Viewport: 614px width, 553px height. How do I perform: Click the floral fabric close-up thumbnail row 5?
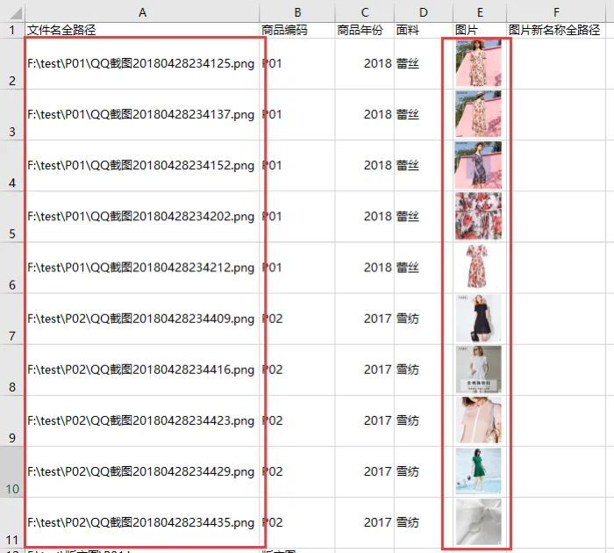(478, 216)
